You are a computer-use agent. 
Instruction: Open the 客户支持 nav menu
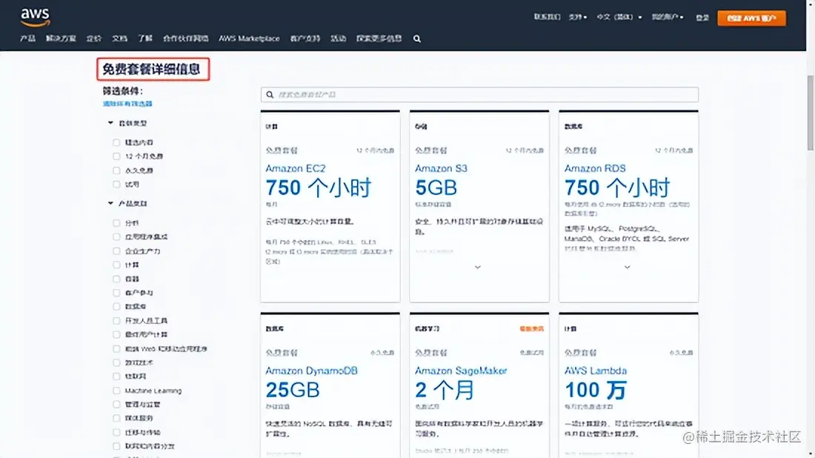pos(305,39)
